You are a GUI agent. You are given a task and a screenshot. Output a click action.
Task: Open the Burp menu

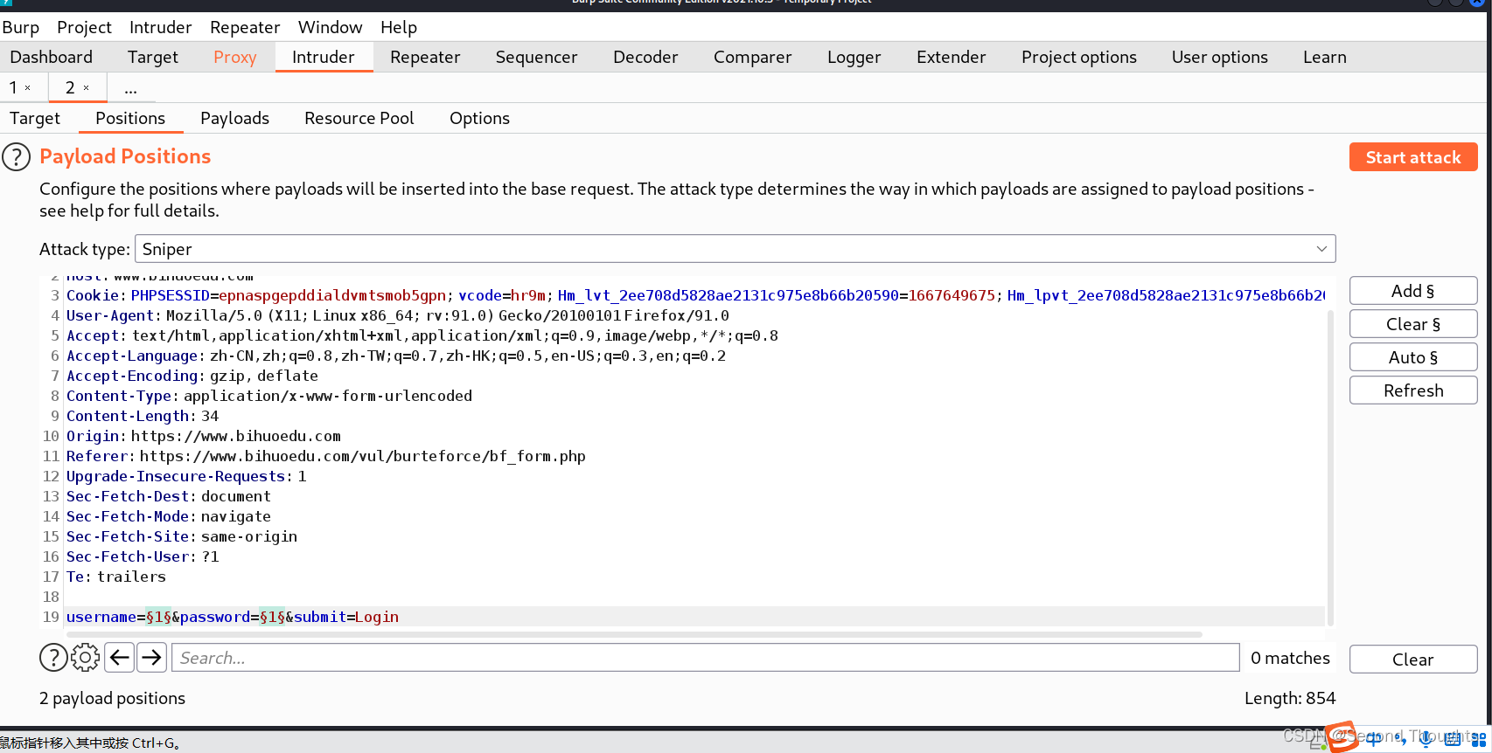[x=20, y=27]
